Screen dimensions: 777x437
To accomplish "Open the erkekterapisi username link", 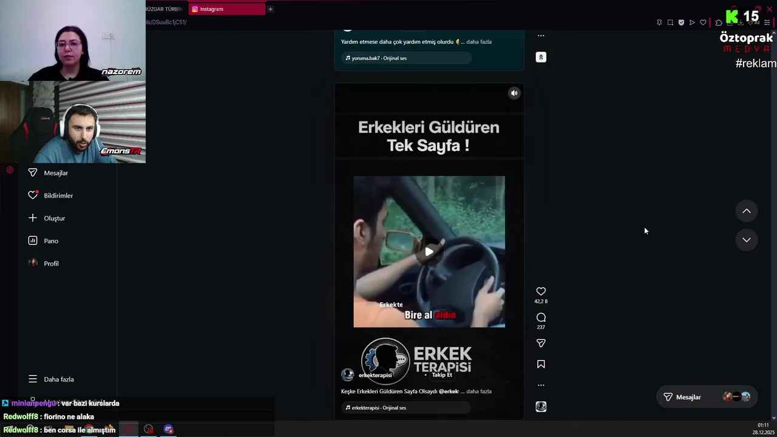I will click(375, 375).
